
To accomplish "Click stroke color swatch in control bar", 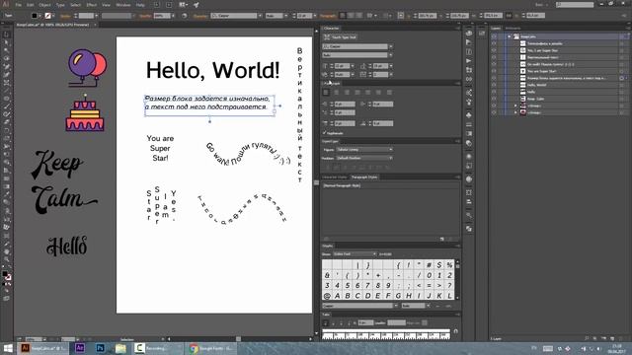I will [x=48, y=16].
